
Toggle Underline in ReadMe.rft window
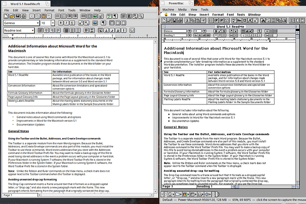[72, 23]
